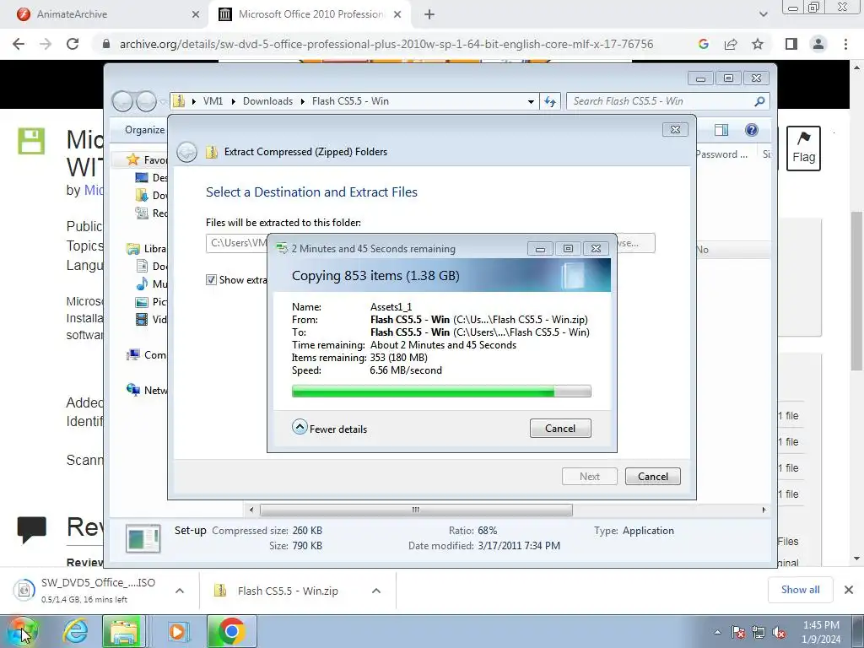Click Chrome back arrow button

19,44
